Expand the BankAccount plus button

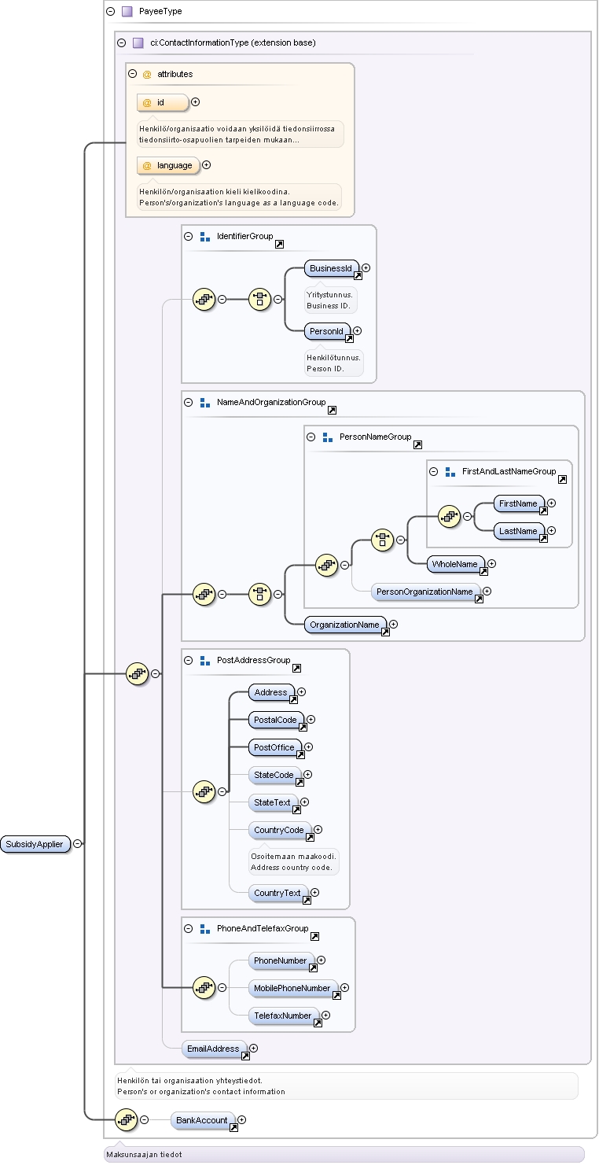pos(242,1120)
